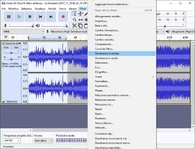Select the Multi-tool asterisk icon
195x149 pixels.
pos(86,20)
